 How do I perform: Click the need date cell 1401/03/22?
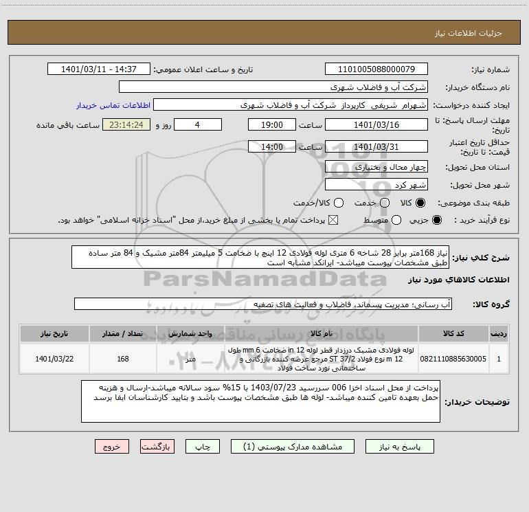pyautogui.click(x=54, y=359)
